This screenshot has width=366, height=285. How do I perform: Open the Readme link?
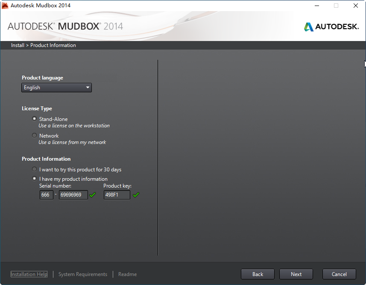tap(127, 274)
